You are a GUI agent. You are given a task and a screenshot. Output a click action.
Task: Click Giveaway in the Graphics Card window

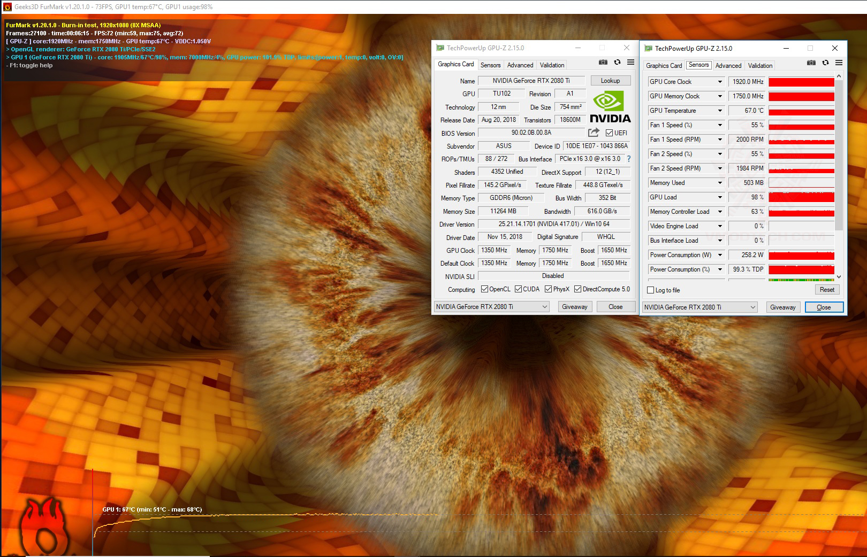coord(574,307)
